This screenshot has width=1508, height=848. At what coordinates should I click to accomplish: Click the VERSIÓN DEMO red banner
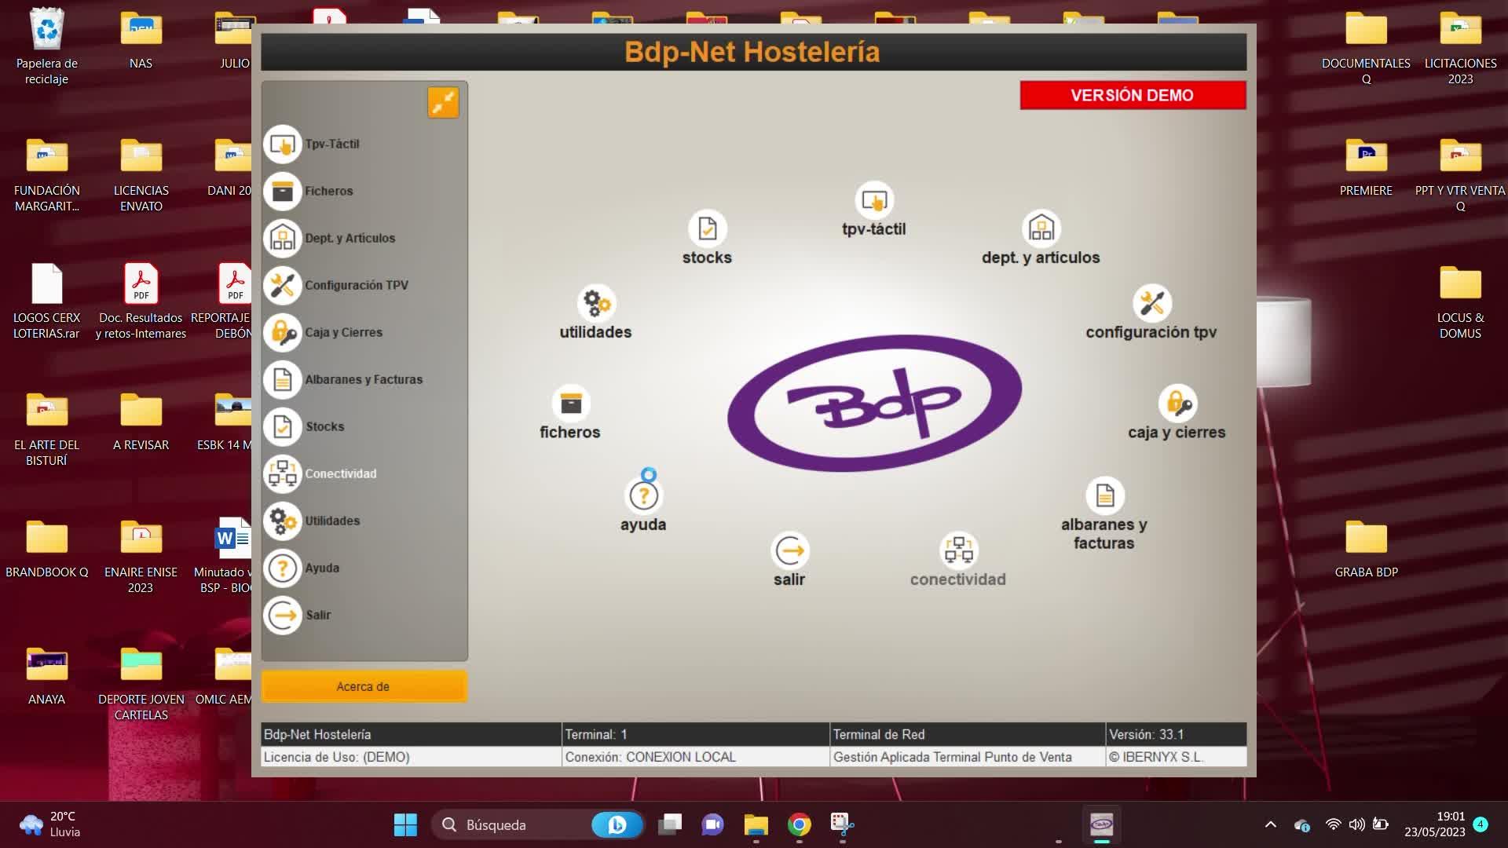tap(1132, 95)
